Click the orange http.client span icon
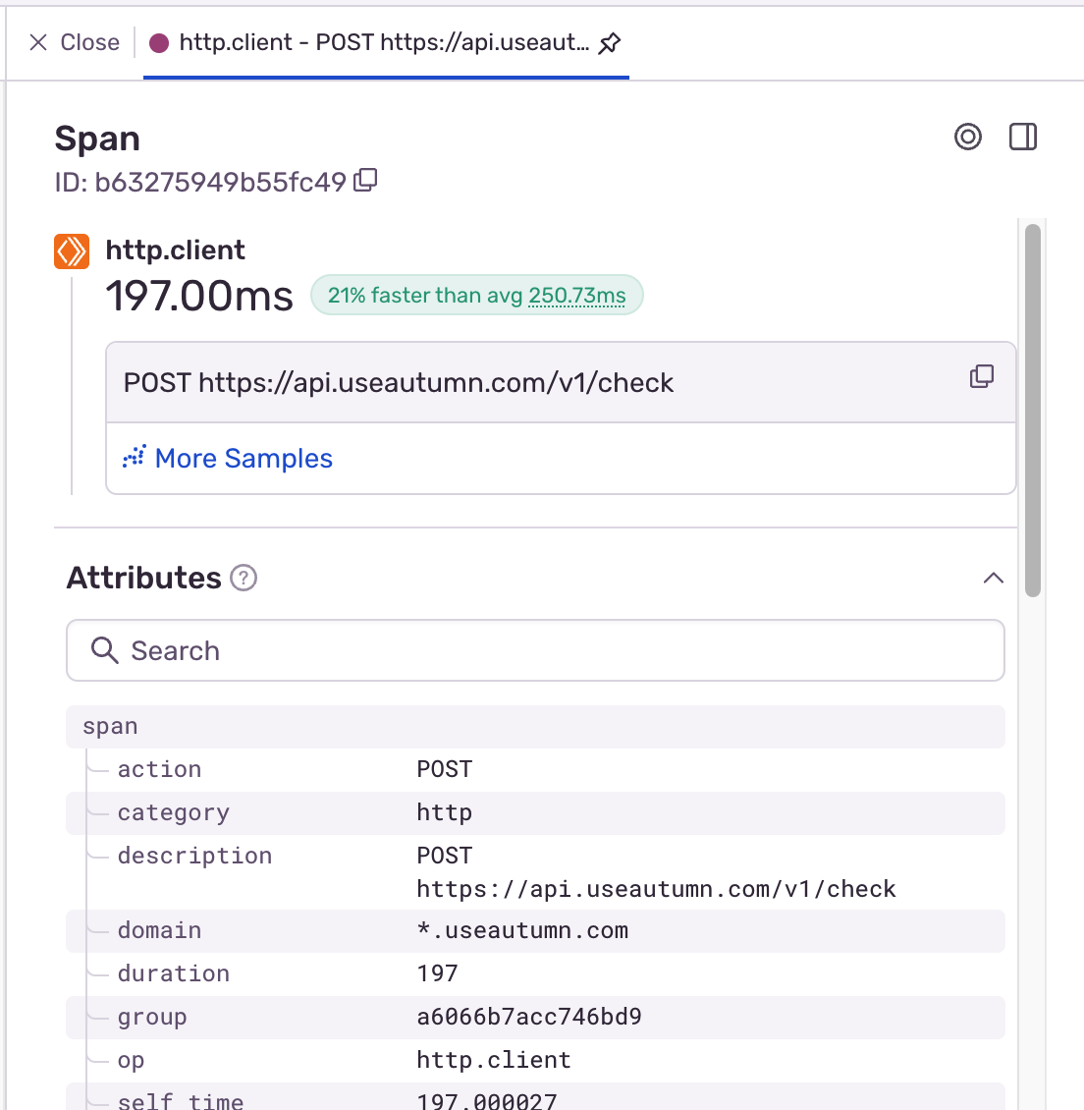Image resolution: width=1084 pixels, height=1110 pixels. click(x=72, y=251)
